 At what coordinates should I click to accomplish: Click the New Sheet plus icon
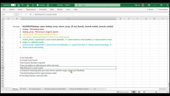[x=95, y=89]
